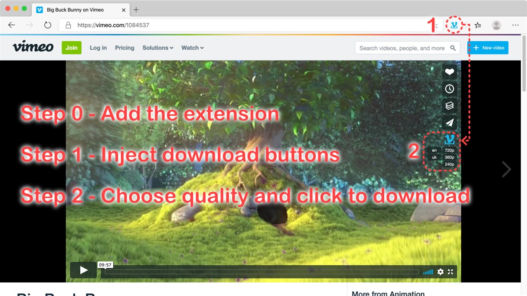Click the address bar URL vimeo.com/1084537
Viewport: 527px width, 296px height.
click(113, 25)
